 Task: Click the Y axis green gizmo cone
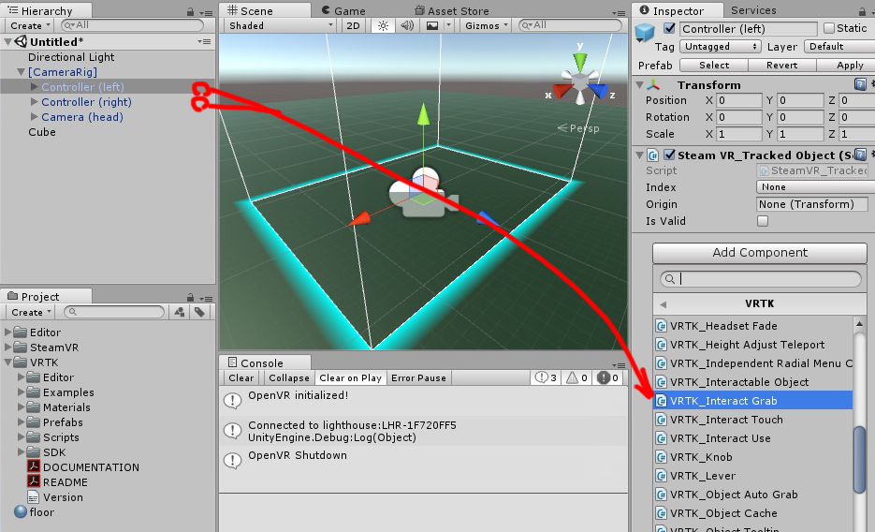(x=580, y=61)
